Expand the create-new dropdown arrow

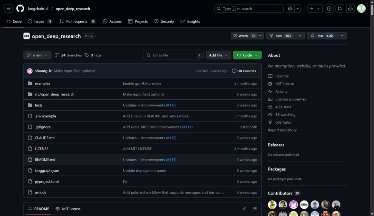(x=318, y=9)
